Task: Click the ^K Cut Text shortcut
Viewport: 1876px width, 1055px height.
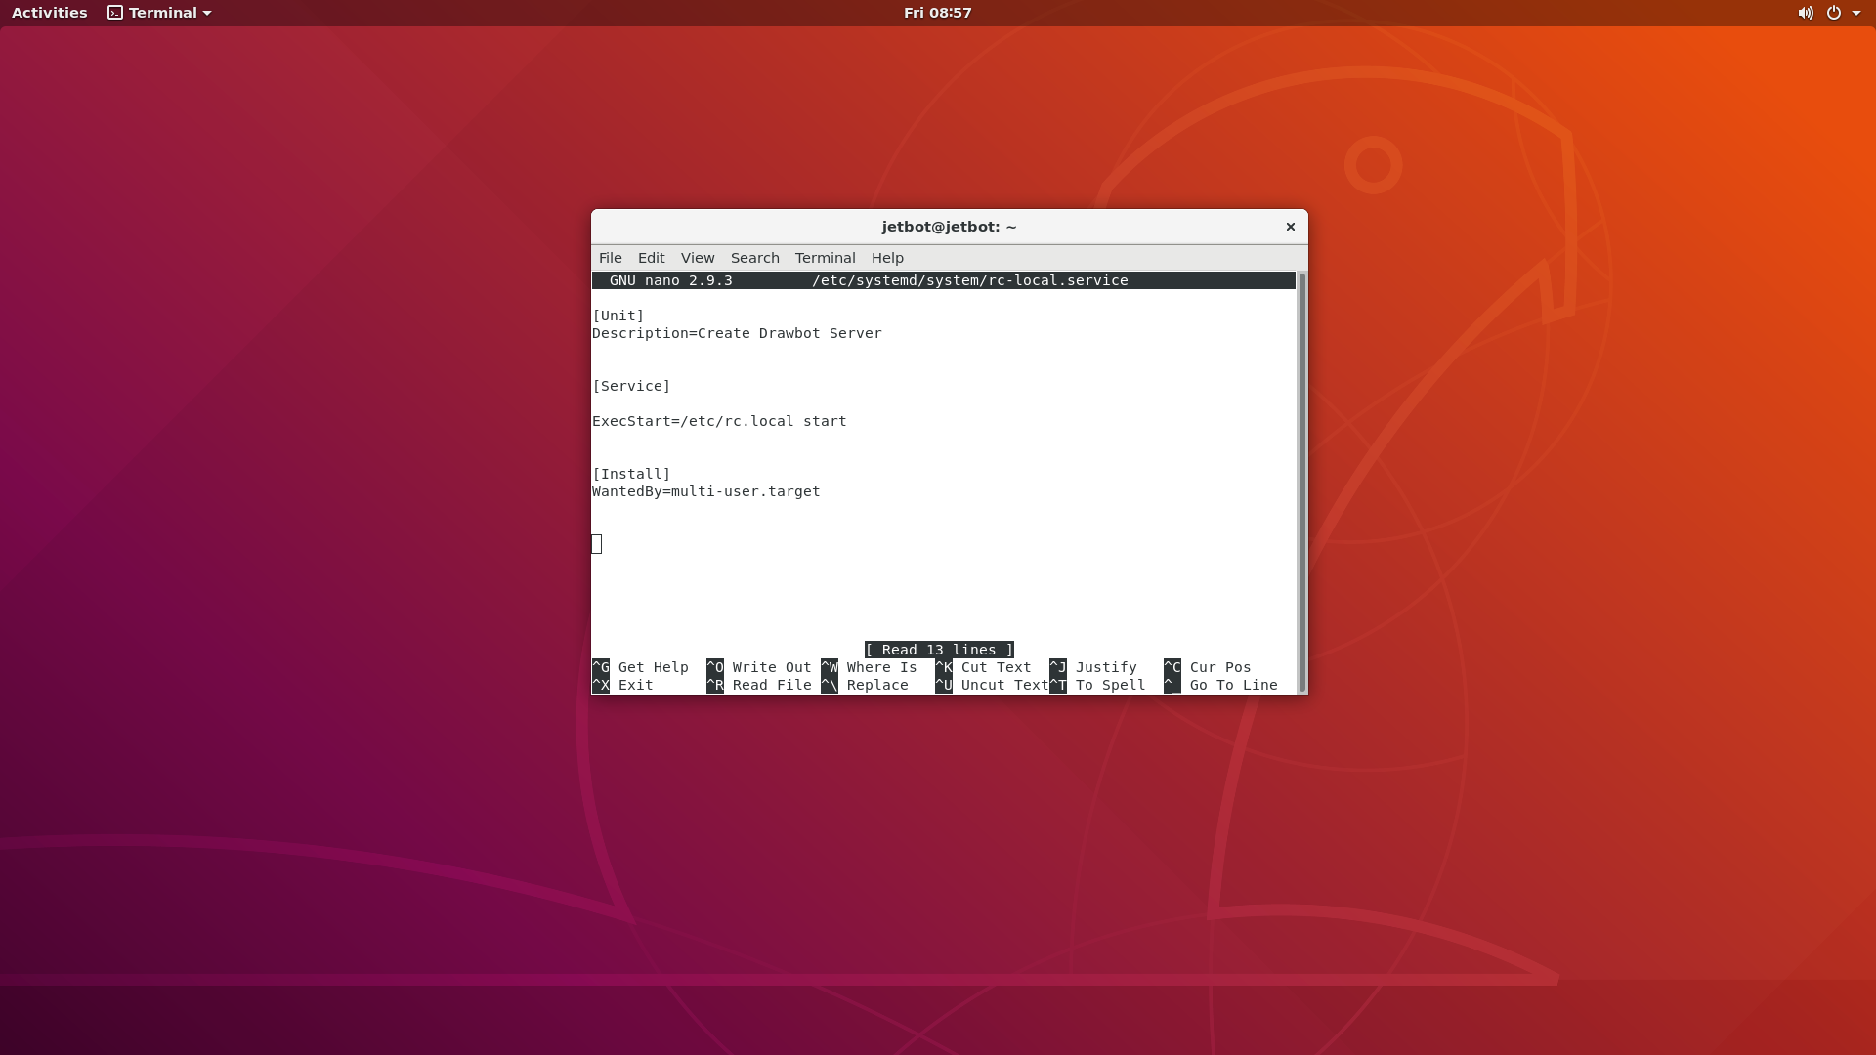Action: [984, 667]
